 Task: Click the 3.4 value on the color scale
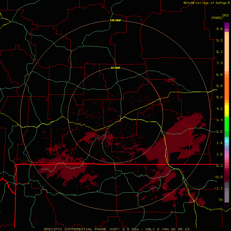[219, 120]
